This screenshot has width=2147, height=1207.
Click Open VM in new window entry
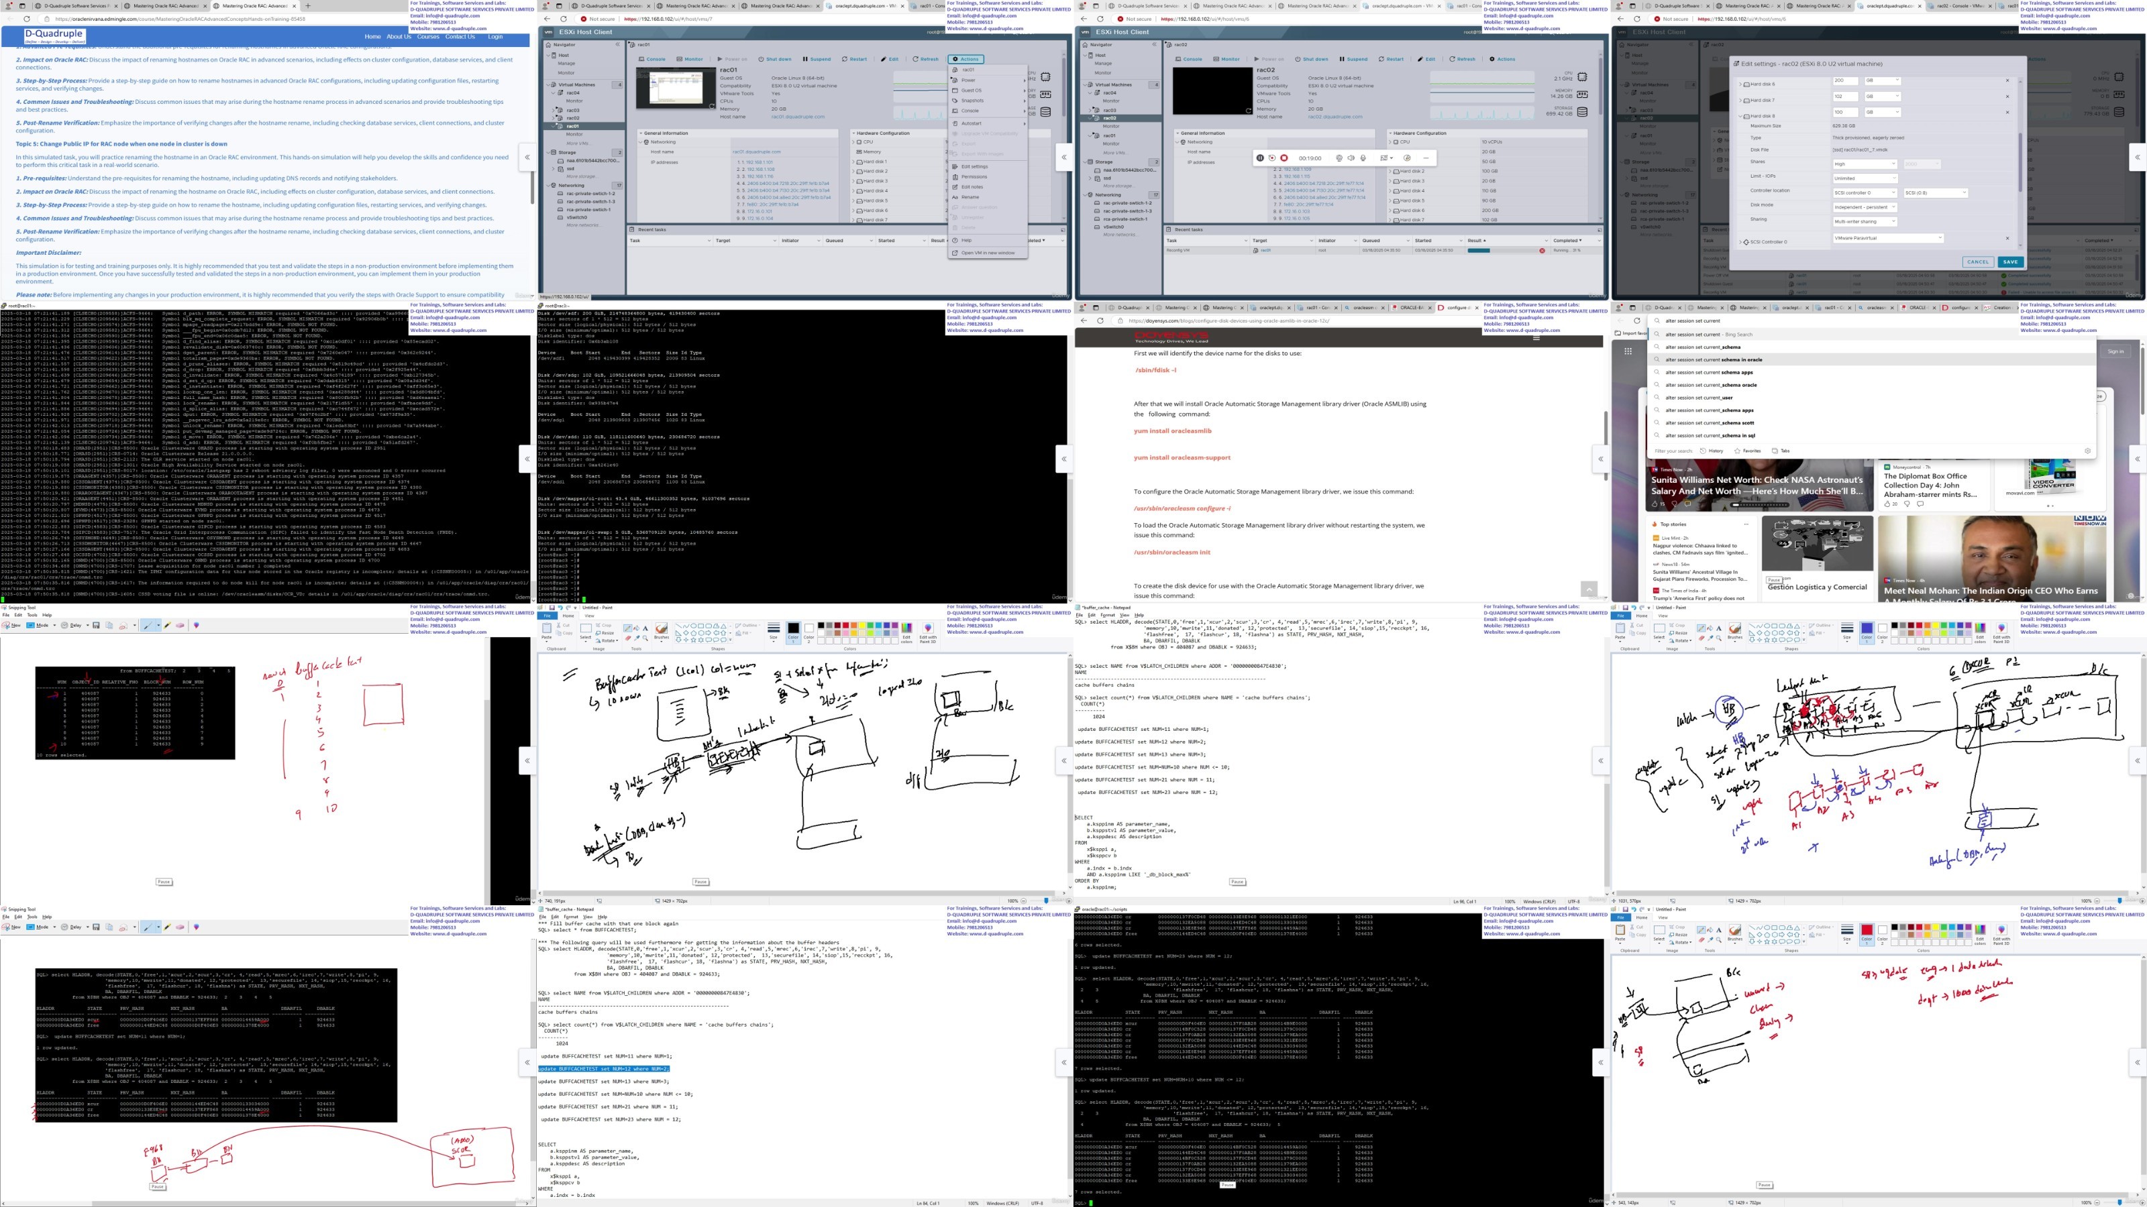coord(988,252)
